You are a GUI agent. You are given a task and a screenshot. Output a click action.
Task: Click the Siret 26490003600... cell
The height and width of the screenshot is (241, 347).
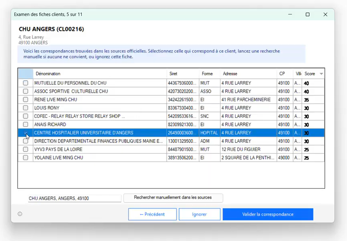(x=183, y=133)
